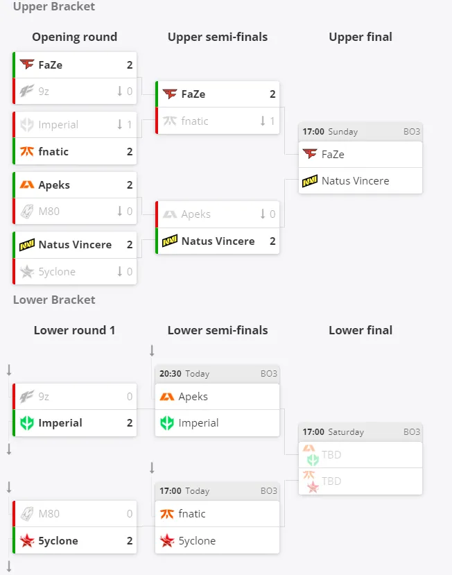This screenshot has height=575, width=452.
Task: Click M80 logo in Opening round
Action: 27,212
